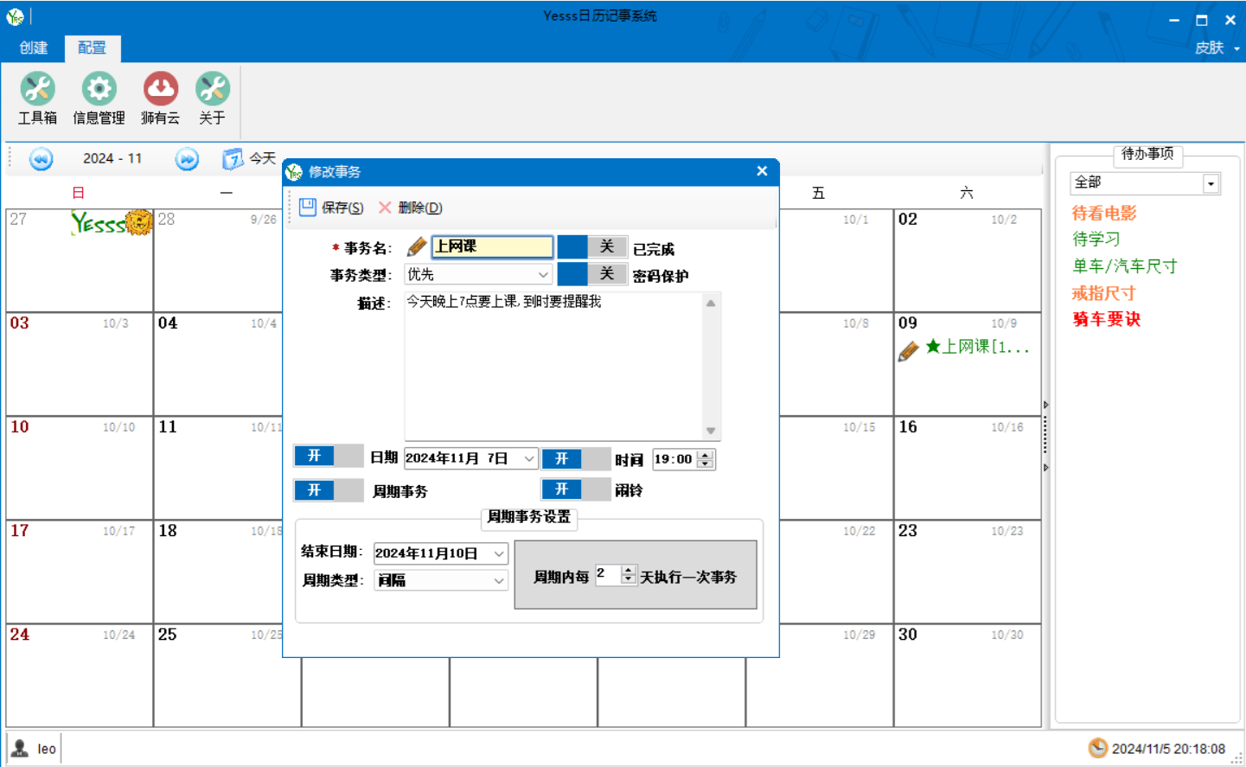This screenshot has height=767, width=1246.
Task: Click the pencil icon beside 事务名
Action: coord(417,247)
